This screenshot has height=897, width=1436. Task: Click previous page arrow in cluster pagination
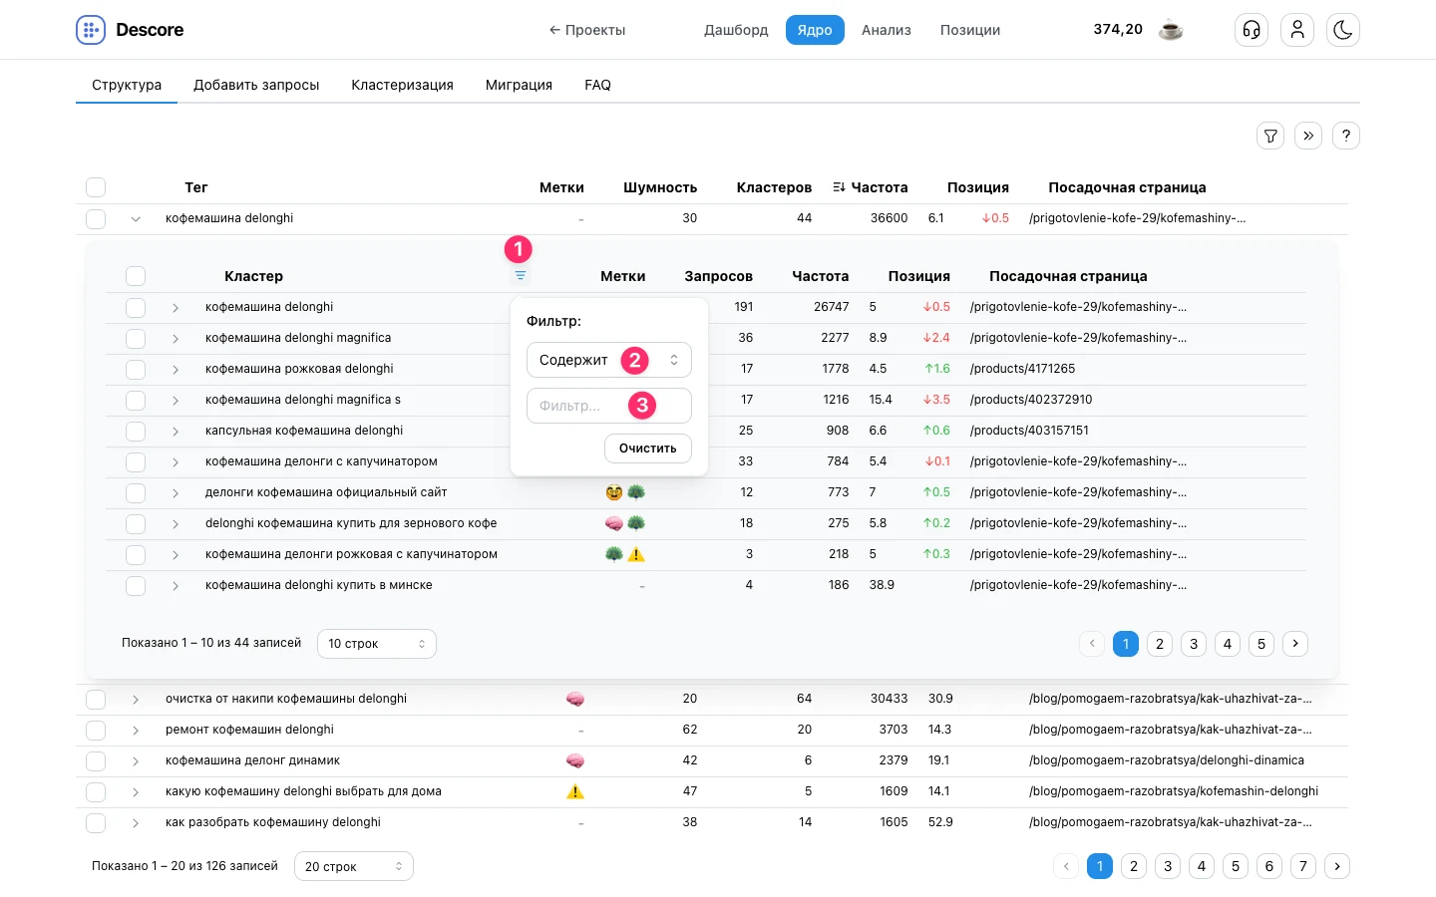[x=1092, y=644]
